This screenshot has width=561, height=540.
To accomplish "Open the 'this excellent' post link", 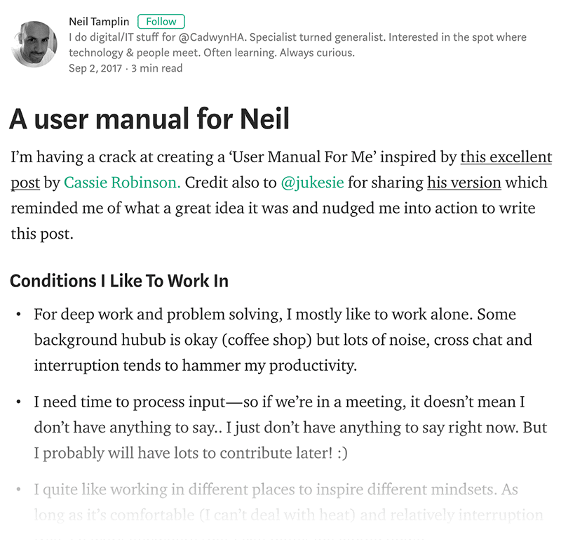I will (x=506, y=157).
